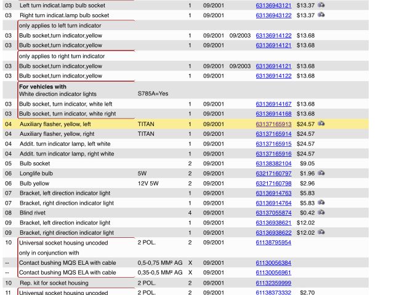Click icon in highlighted Auxiliary flasher yellow left row
The height and width of the screenshot is (295, 394).
[321, 124]
